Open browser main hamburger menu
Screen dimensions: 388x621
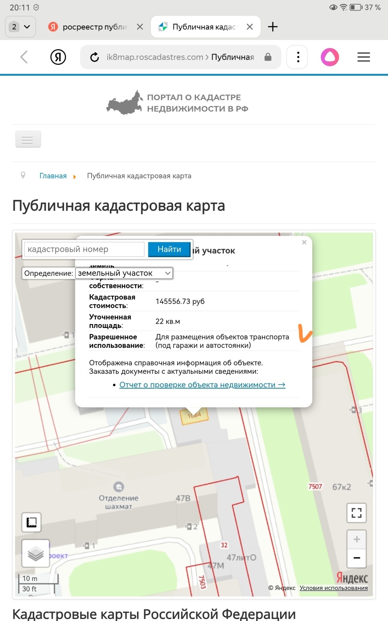click(x=363, y=57)
